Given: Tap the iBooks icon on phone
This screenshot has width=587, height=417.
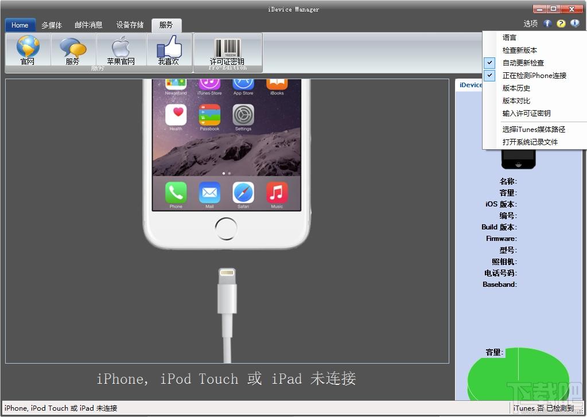Looking at the screenshot, I should coord(277,84).
